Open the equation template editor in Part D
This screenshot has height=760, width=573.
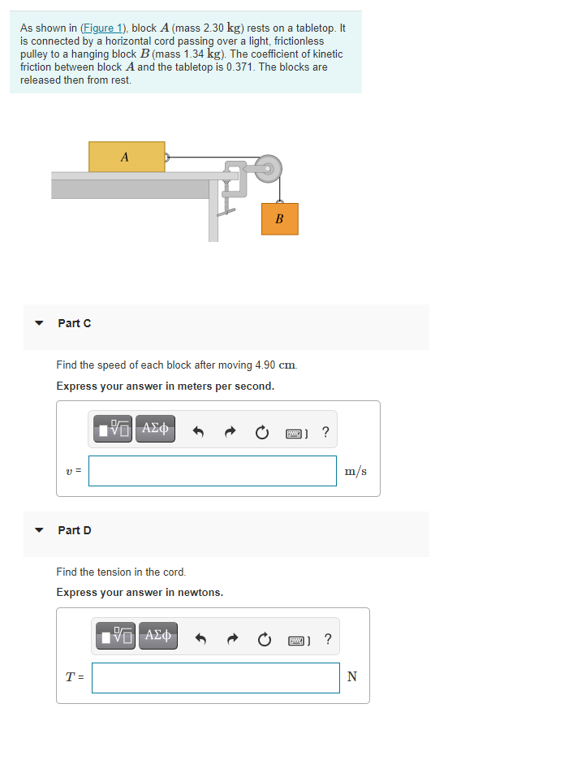tap(114, 636)
